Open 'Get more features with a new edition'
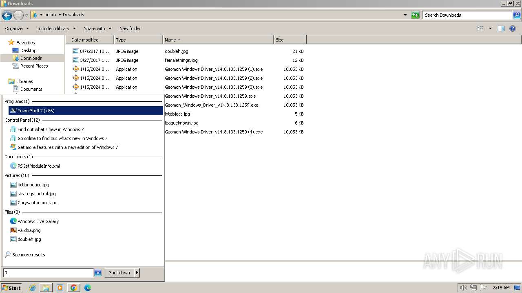 pos(68,147)
